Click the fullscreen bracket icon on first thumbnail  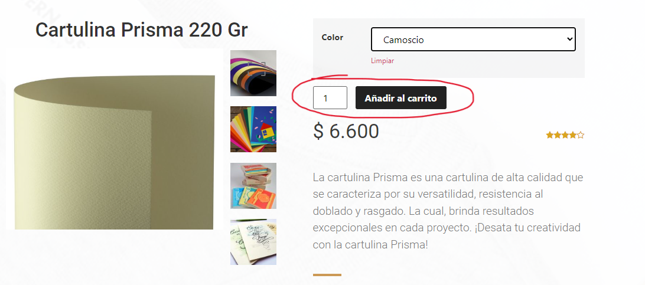click(x=257, y=69)
